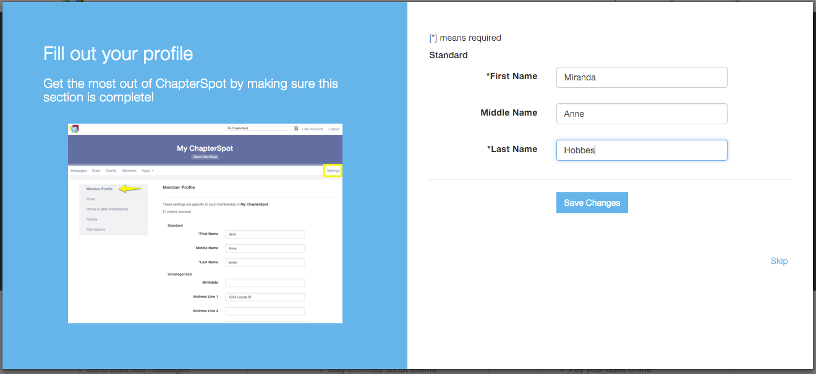Click the "*First Name" field label
This screenshot has width=816, height=374.
(x=512, y=76)
